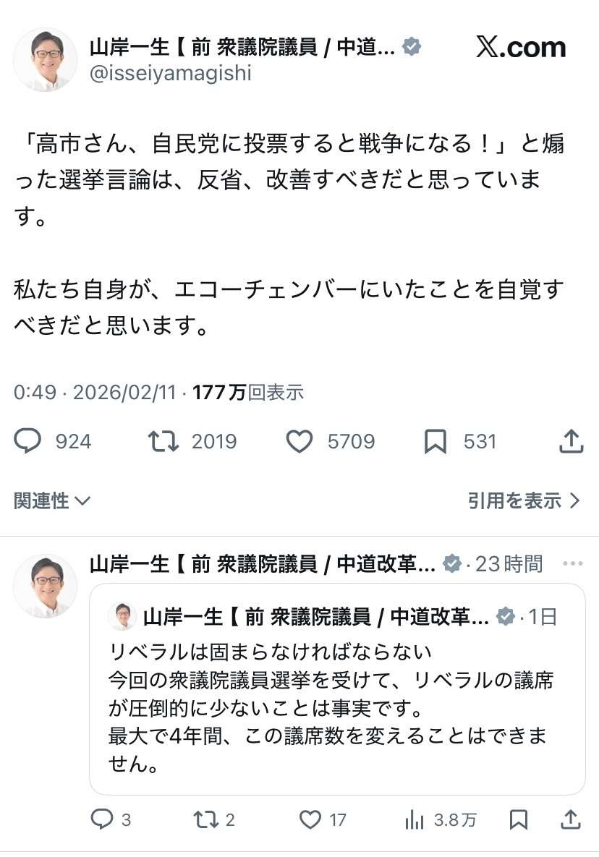
Task: Click the X.com logo
Action: click(x=521, y=48)
